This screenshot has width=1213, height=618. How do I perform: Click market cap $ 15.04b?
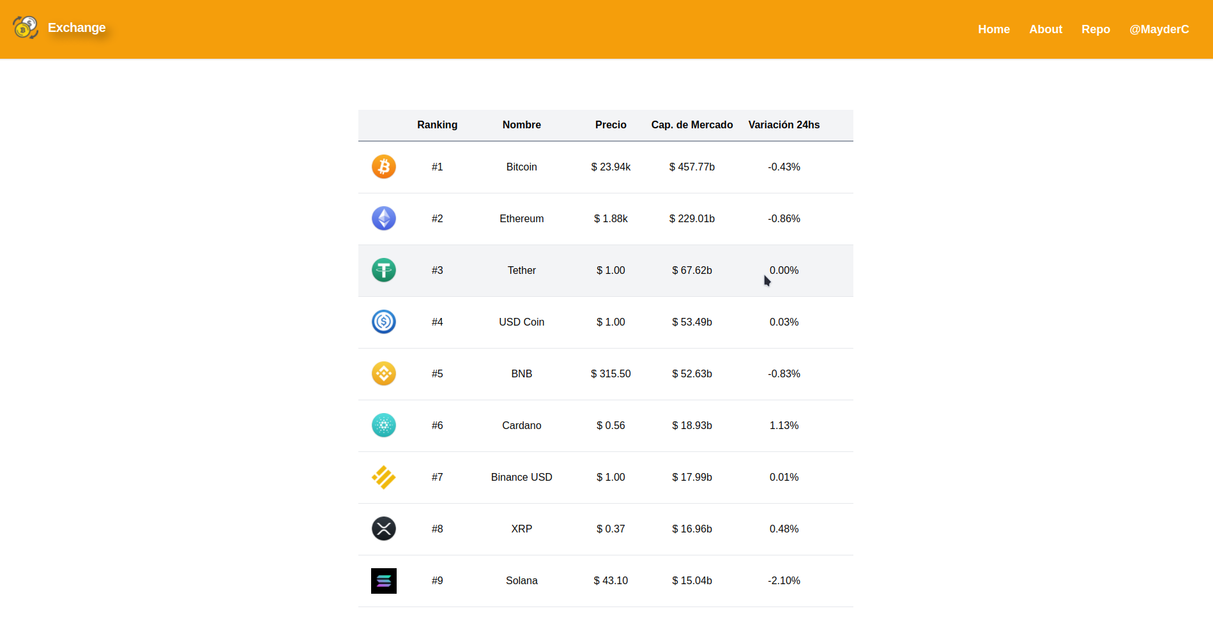tap(692, 580)
